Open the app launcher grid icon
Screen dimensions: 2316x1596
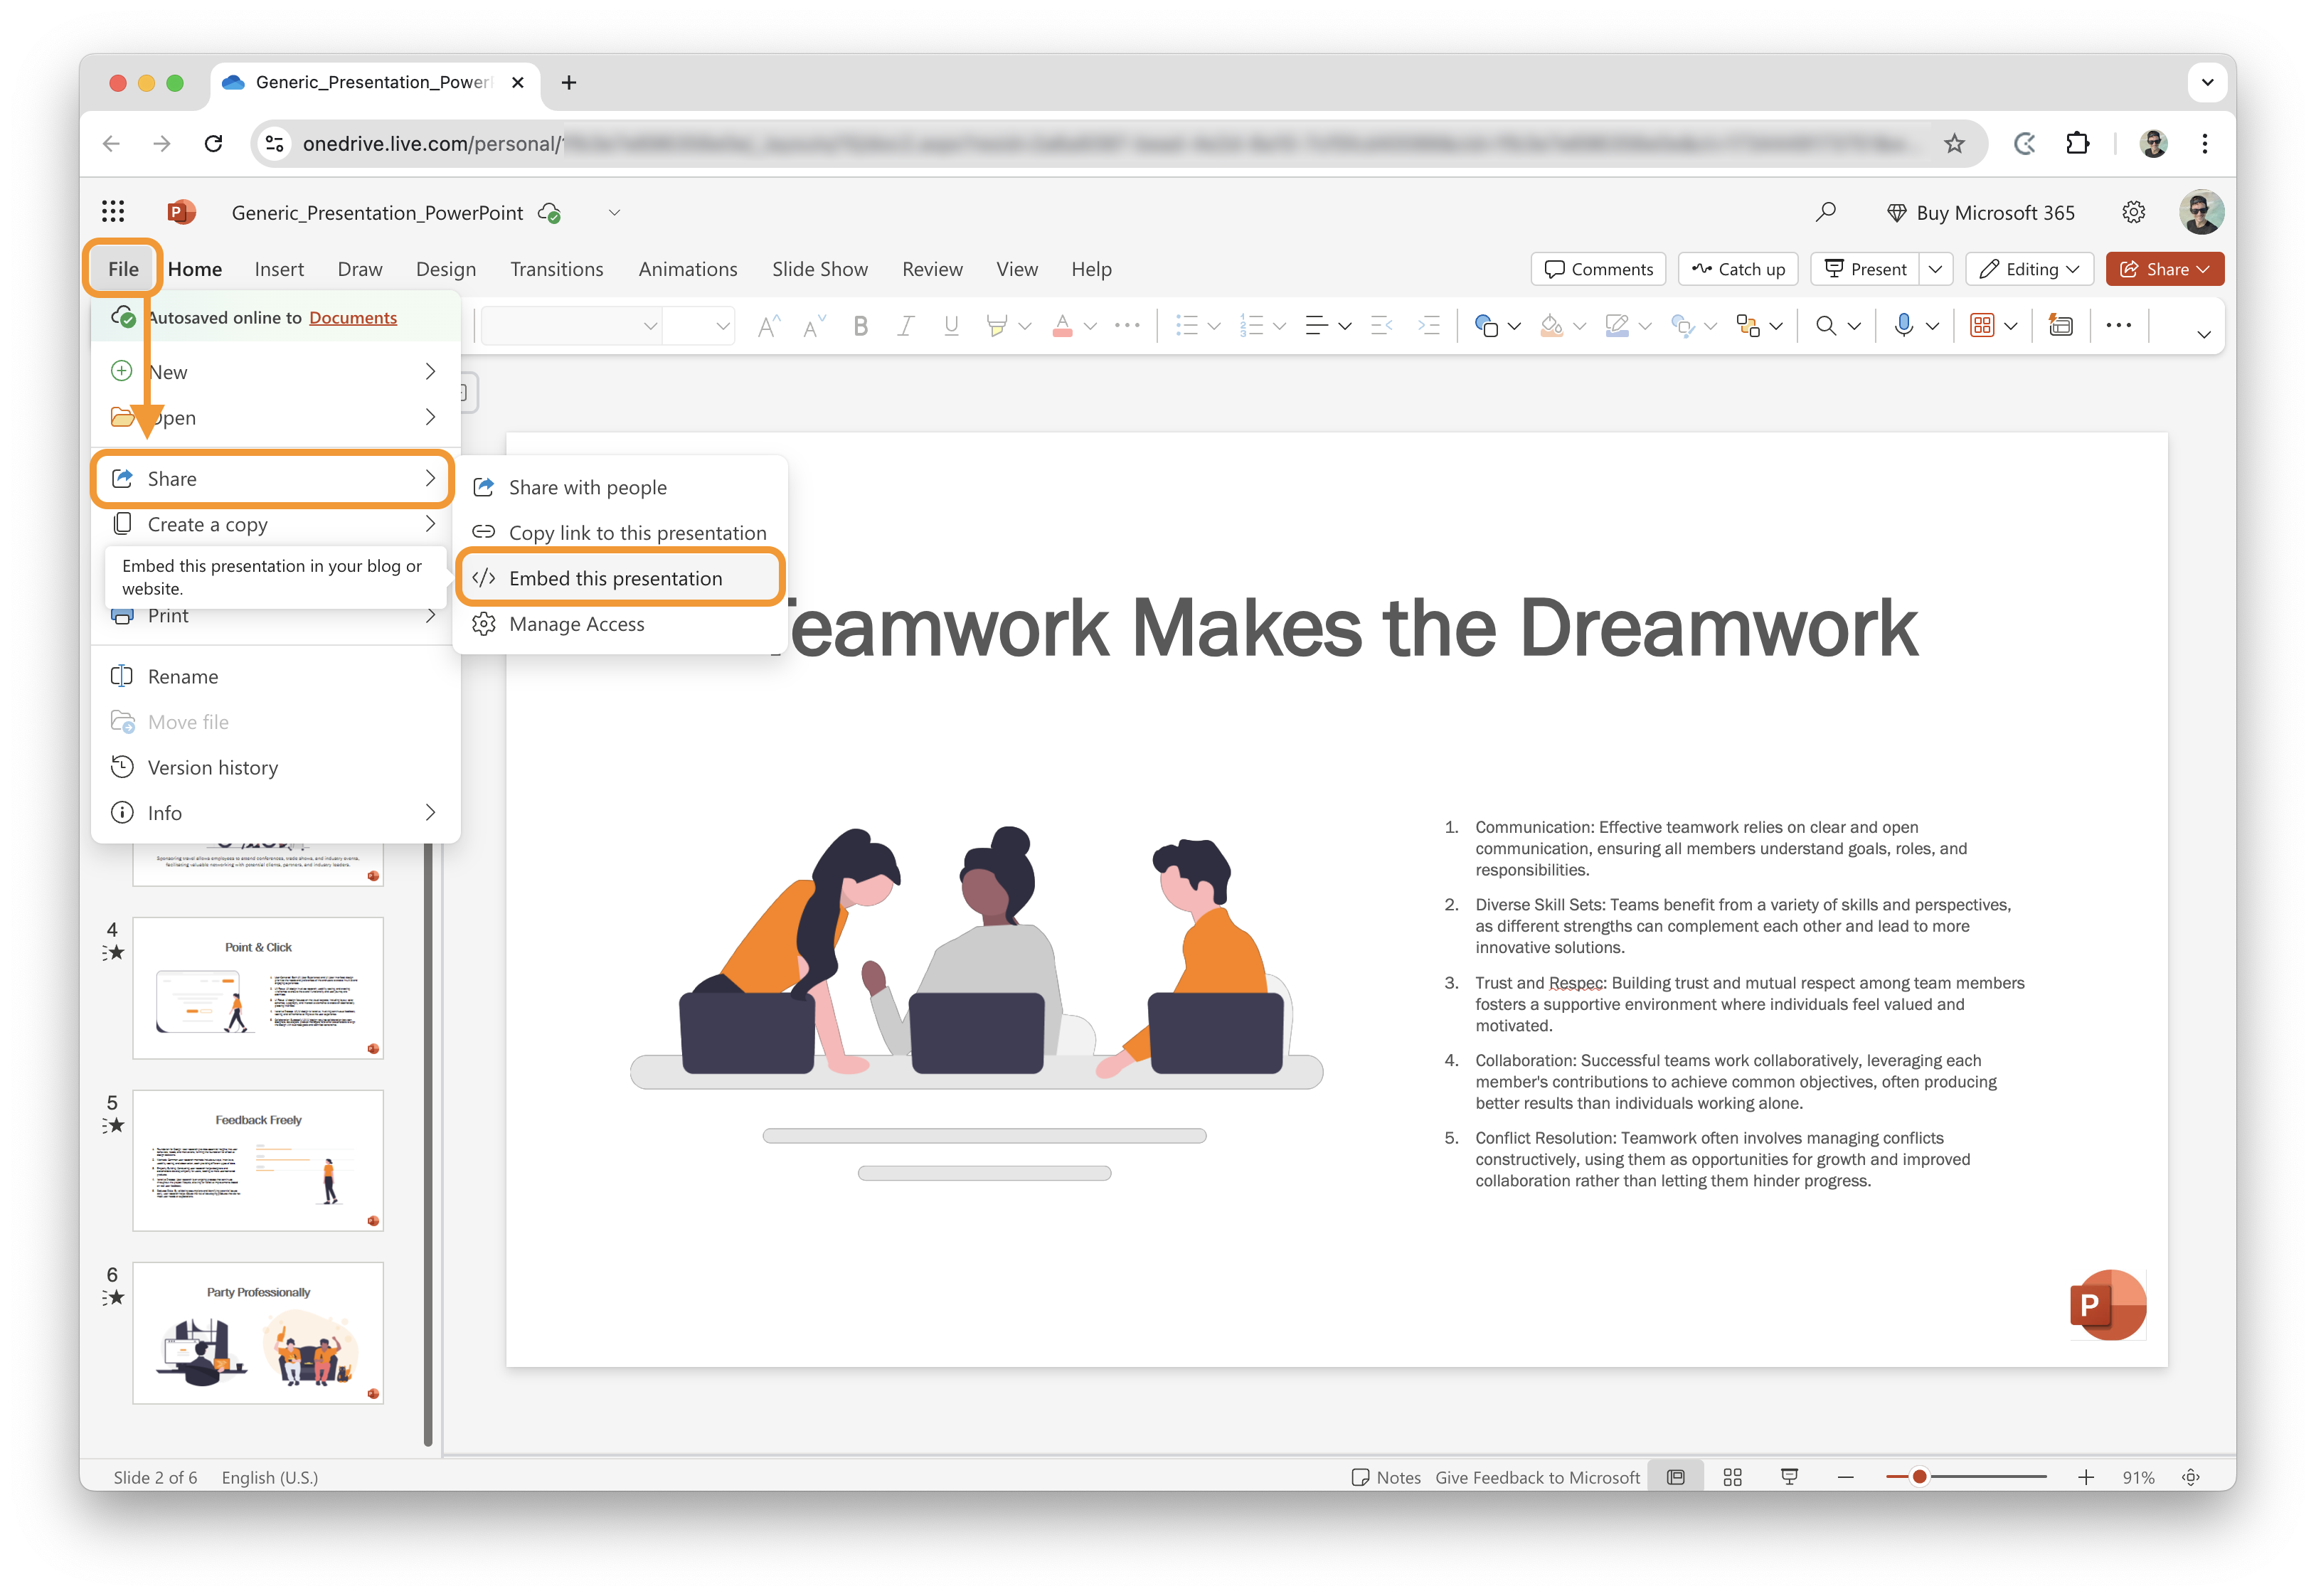pos(113,212)
